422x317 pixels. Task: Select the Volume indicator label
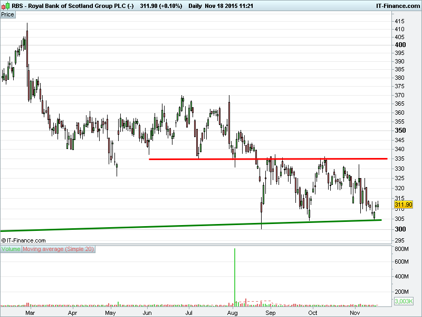11,249
